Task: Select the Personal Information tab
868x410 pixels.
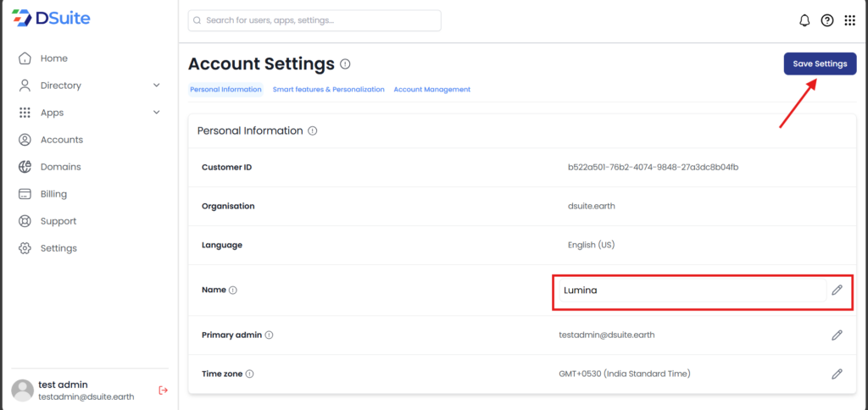Action: click(225, 89)
